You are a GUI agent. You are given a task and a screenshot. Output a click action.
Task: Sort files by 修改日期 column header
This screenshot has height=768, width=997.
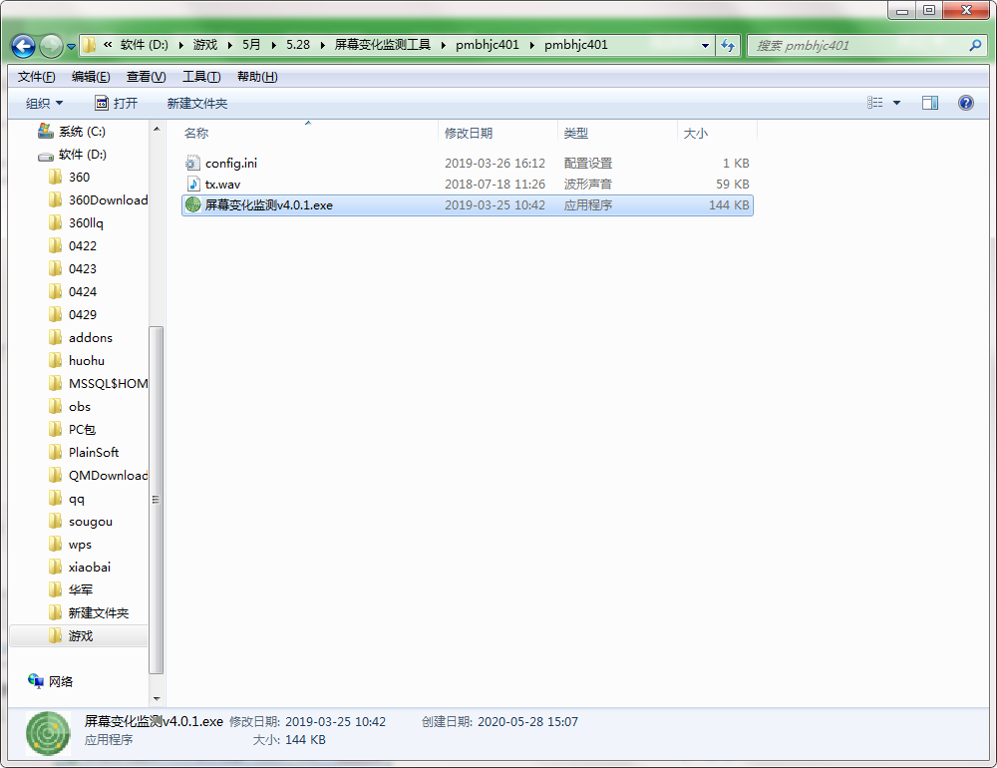tap(469, 133)
